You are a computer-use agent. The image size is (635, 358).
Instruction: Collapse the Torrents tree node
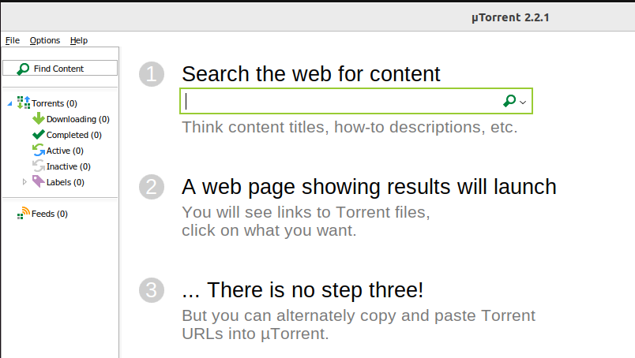(9, 103)
